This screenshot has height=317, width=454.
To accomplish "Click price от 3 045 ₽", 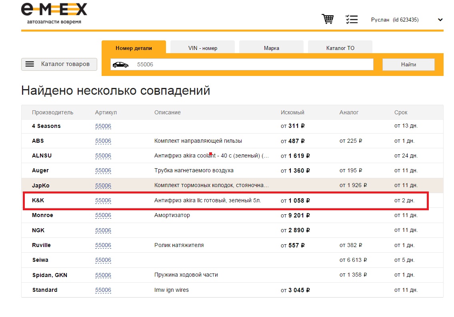I will (295, 290).
